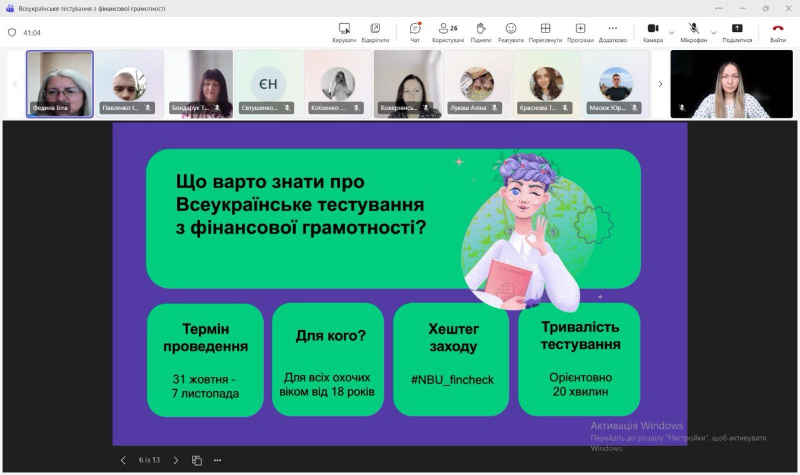The height and width of the screenshot is (475, 800).
Task: Expand camera options dropdown arrow
Action: pyautogui.click(x=672, y=32)
